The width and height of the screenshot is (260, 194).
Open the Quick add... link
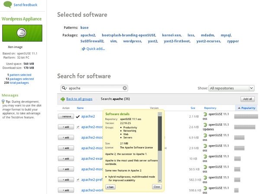click(96, 49)
